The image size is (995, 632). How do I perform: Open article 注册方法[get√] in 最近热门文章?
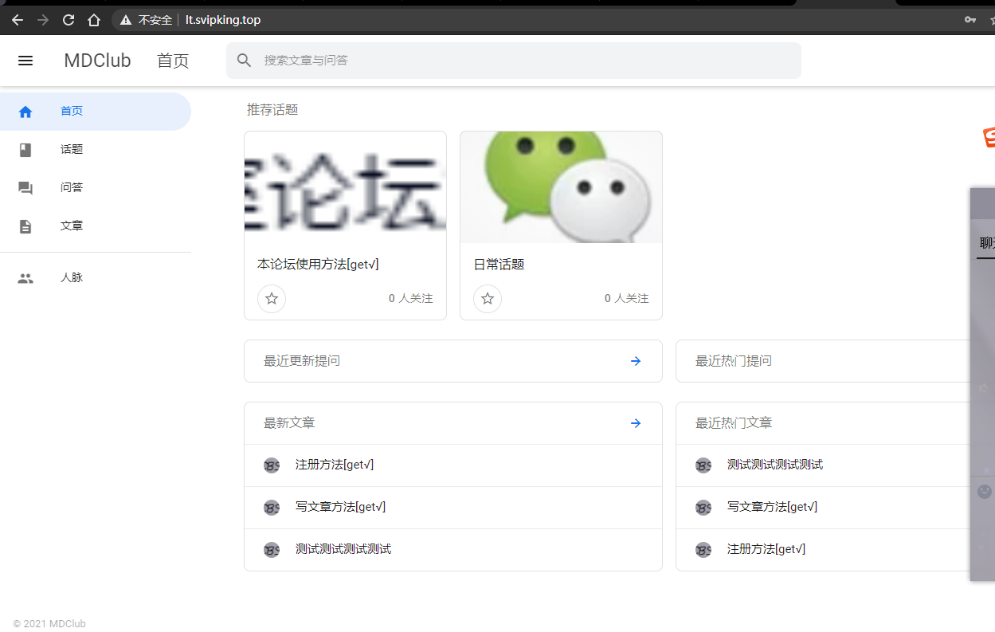click(x=766, y=549)
